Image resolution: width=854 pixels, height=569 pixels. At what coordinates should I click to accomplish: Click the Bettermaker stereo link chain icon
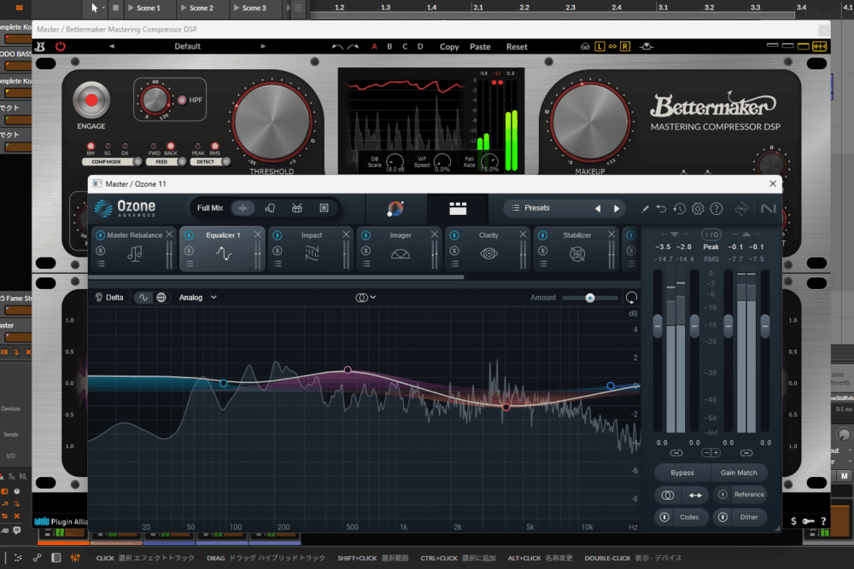pyautogui.click(x=612, y=47)
